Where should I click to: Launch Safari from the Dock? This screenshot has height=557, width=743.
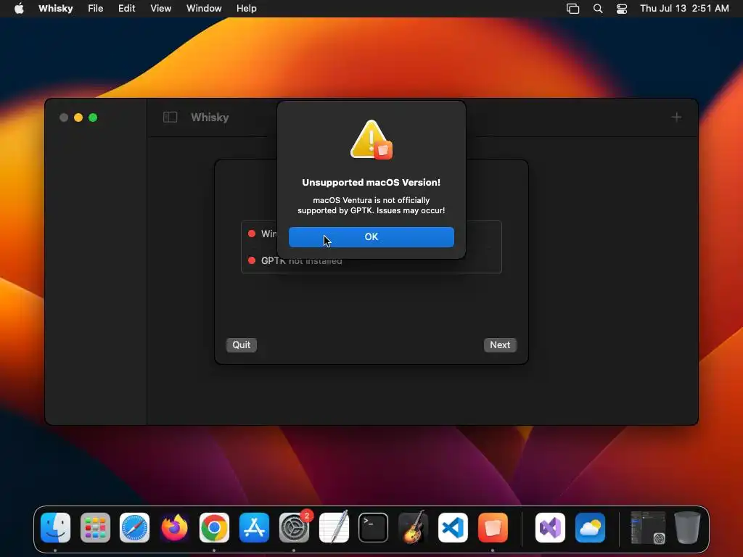click(134, 528)
